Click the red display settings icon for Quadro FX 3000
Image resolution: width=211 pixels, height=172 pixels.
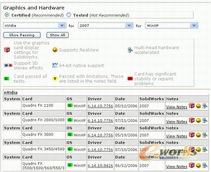tap(192, 135)
